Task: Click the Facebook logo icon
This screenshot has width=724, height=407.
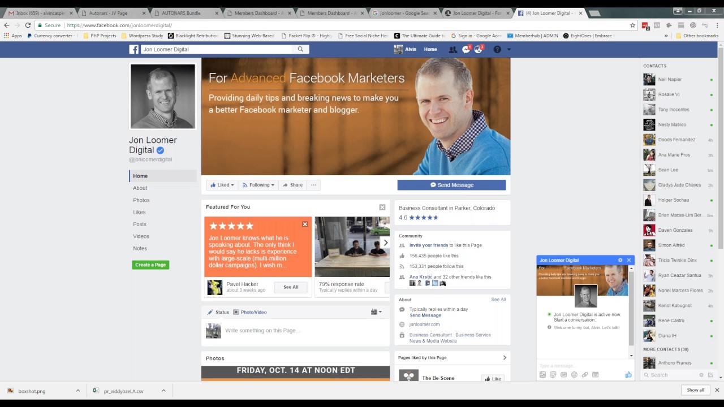Action: [134, 49]
